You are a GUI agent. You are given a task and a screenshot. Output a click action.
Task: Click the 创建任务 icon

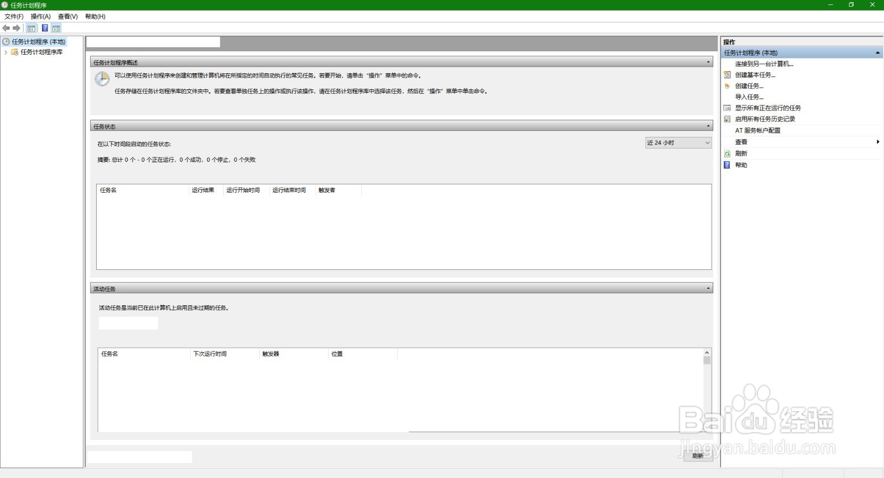(727, 86)
